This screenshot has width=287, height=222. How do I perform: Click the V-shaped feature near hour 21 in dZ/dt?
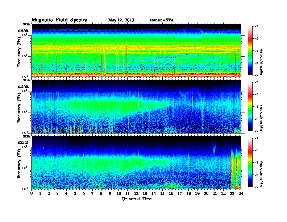tap(214, 147)
